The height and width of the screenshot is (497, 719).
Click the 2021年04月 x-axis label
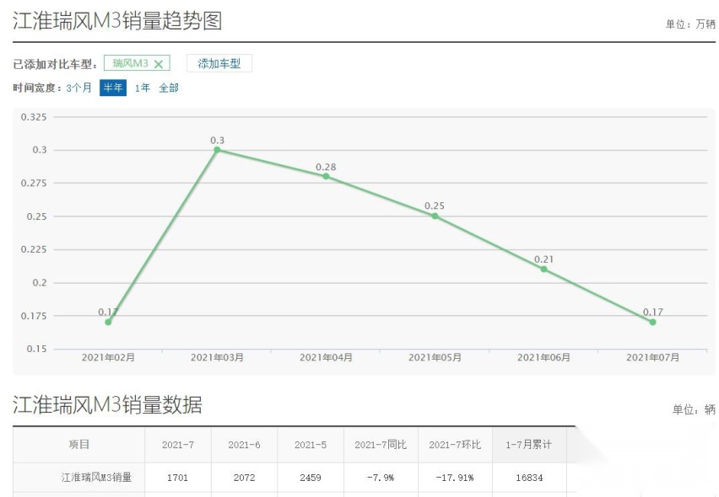[326, 357]
